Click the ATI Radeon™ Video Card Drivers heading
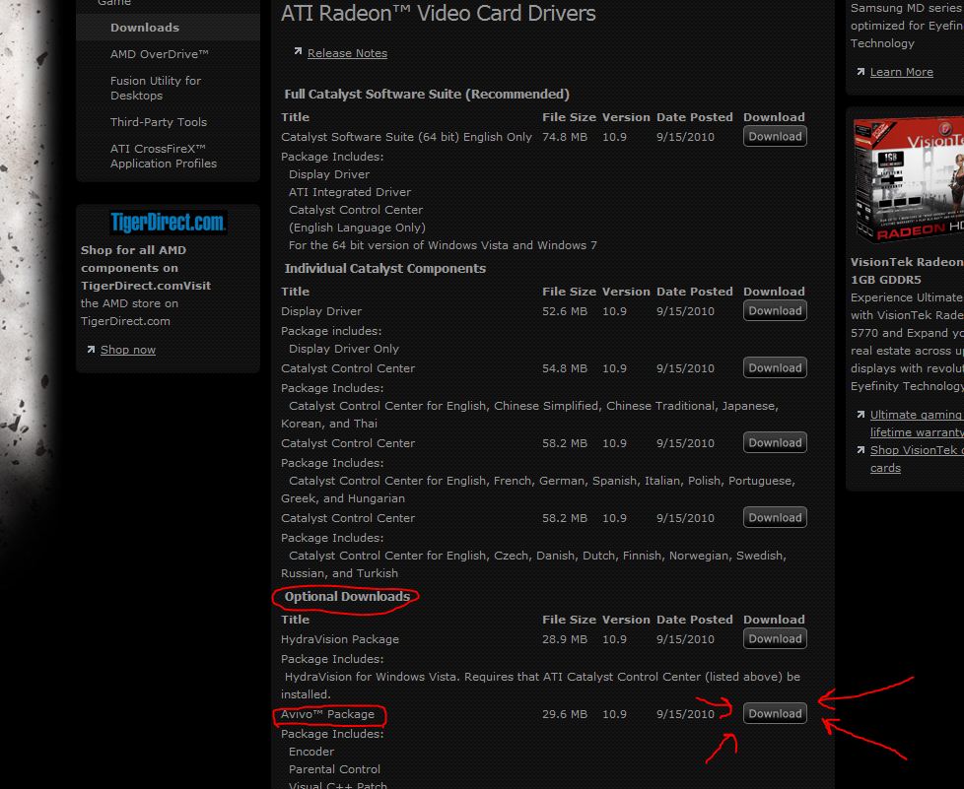The height and width of the screenshot is (789, 964). 439,14
